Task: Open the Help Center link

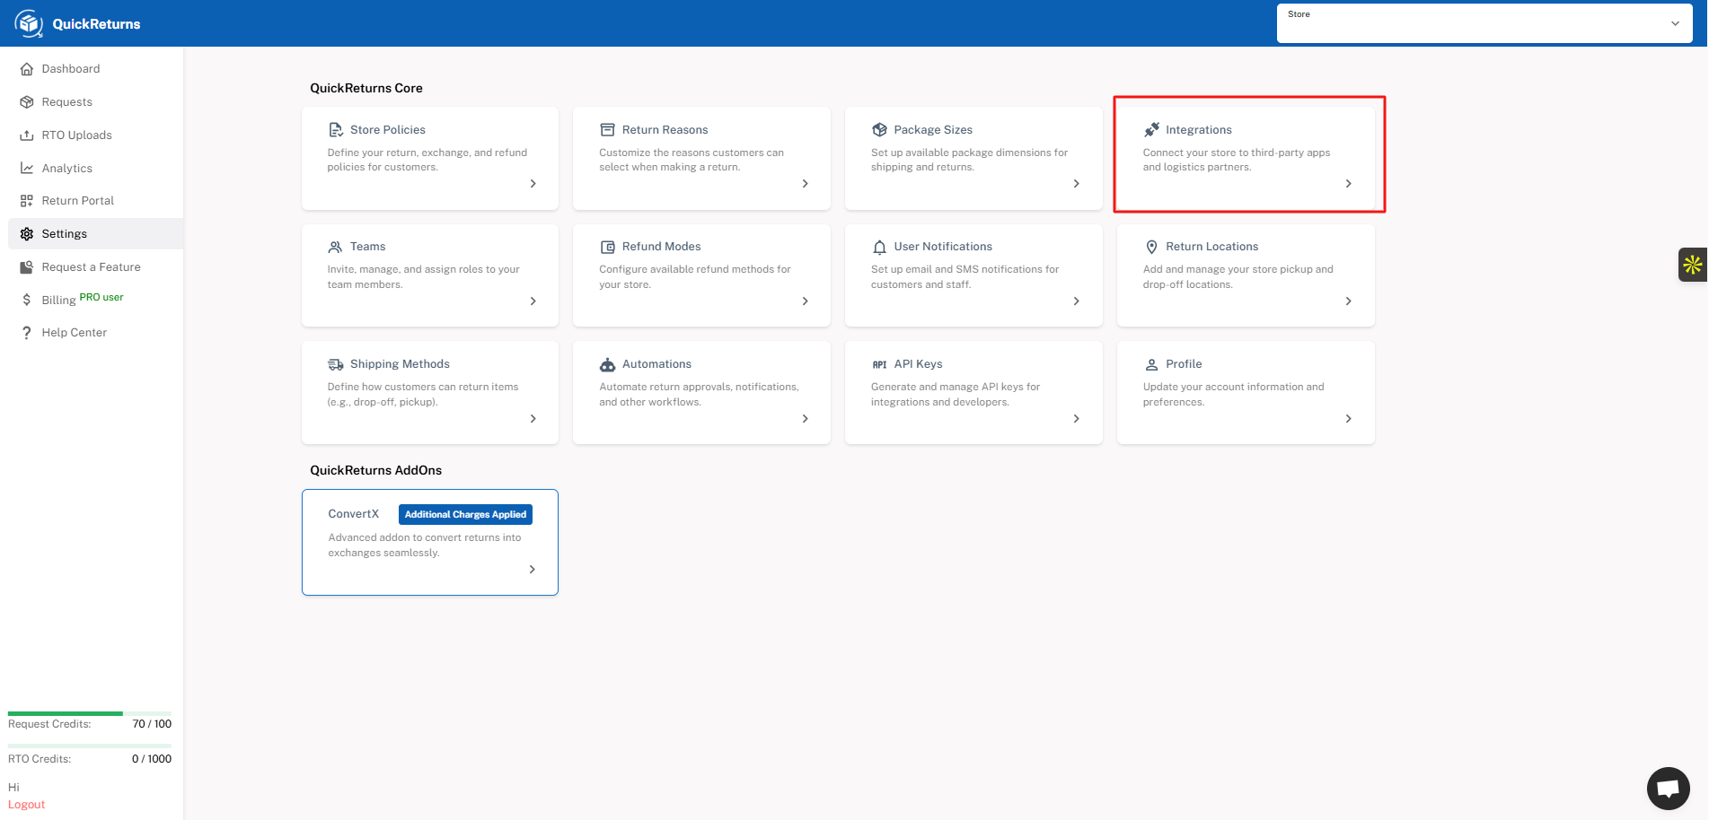Action: 74,333
